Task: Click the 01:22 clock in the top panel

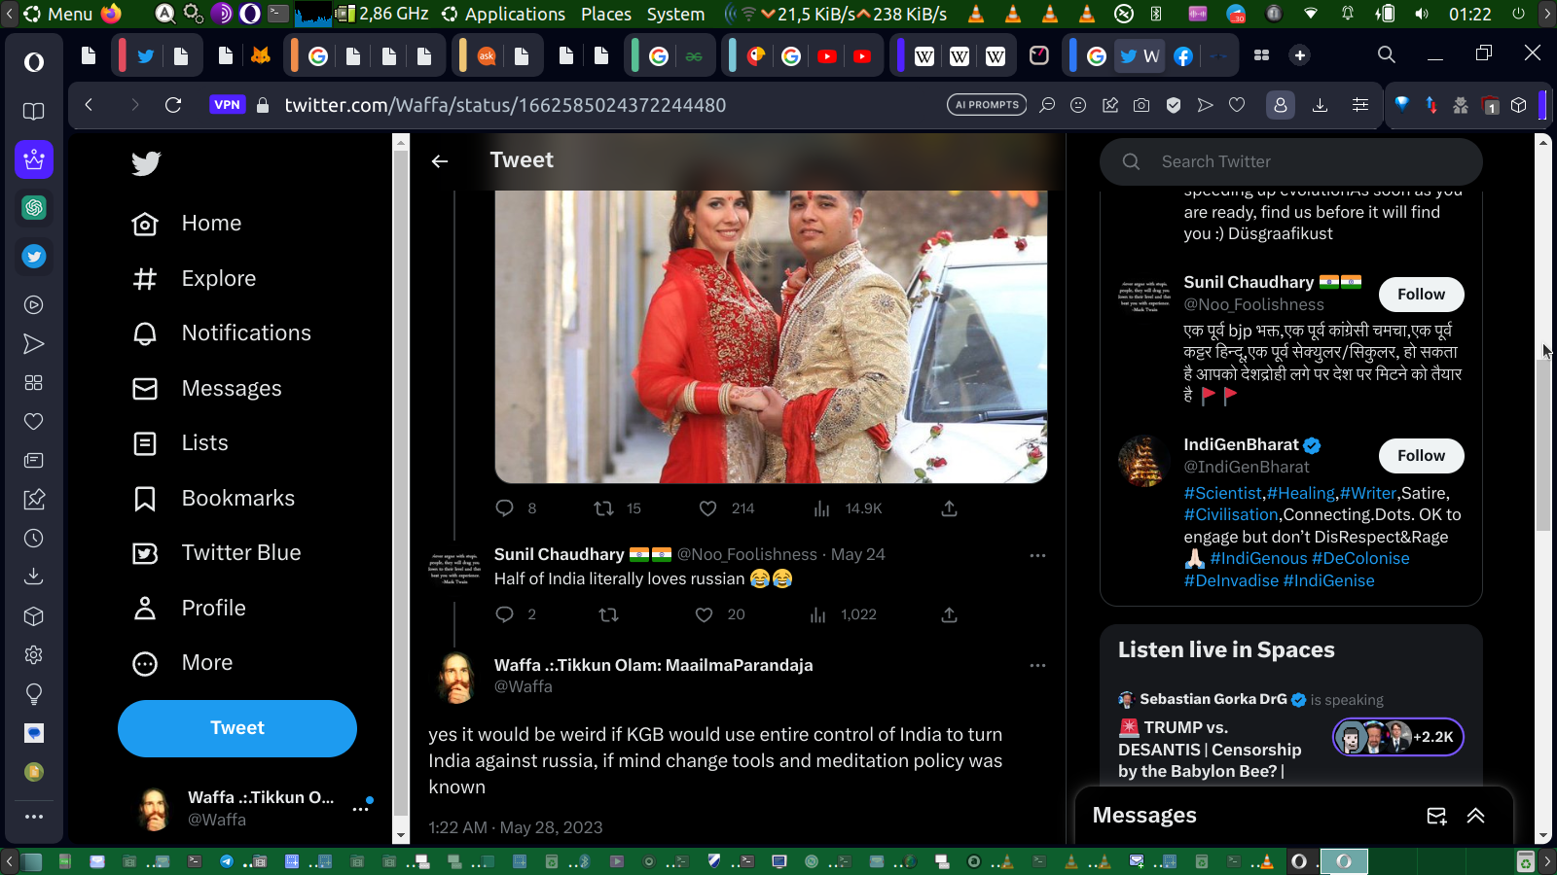Action: pos(1469,14)
